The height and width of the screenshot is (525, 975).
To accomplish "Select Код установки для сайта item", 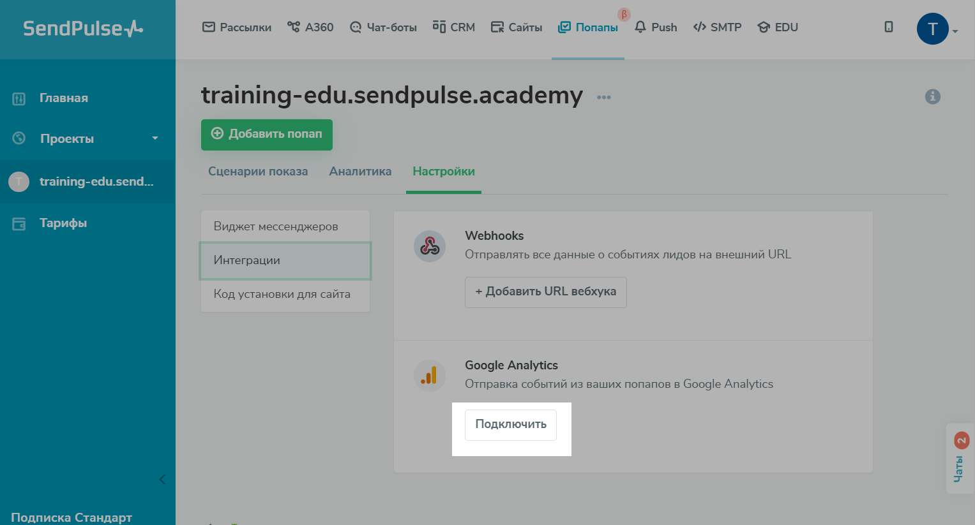I will pos(285,294).
